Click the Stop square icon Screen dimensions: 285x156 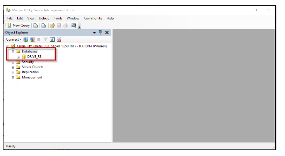click(x=38, y=39)
